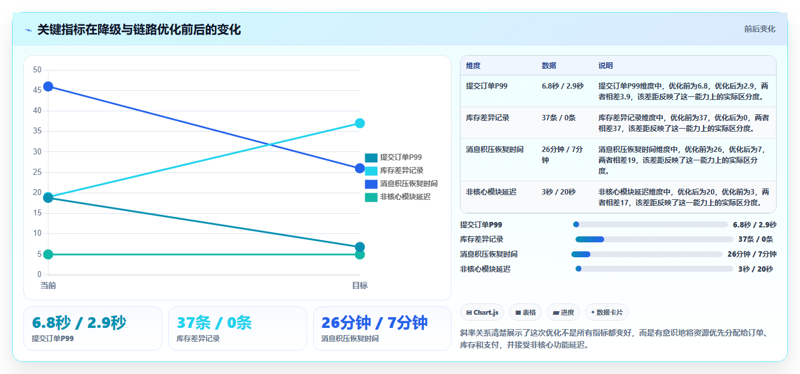Toggle 库存差异记录 legend color box
Viewport: 800px width, 374px height.
tap(371, 171)
